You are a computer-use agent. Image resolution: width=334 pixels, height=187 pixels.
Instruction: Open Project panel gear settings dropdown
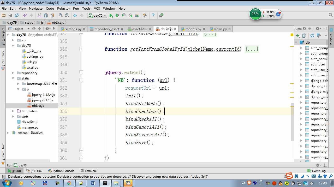pos(48,29)
